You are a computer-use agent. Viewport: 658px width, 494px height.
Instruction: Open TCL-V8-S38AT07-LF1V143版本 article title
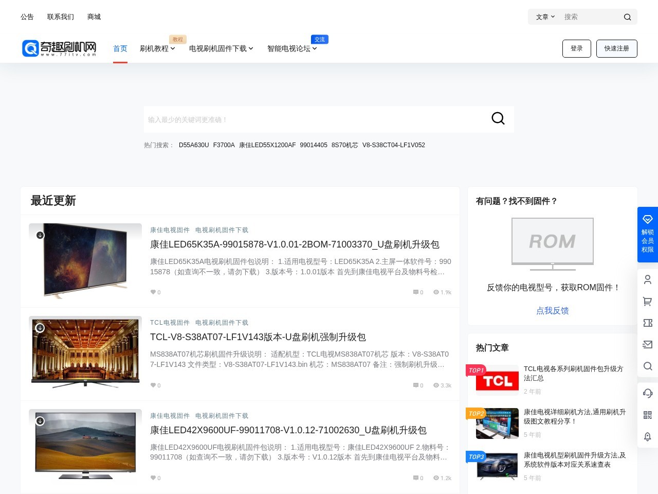pyautogui.click(x=258, y=337)
